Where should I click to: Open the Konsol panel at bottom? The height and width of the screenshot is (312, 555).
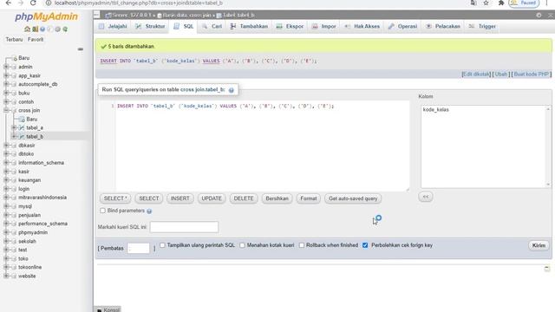click(x=108, y=309)
